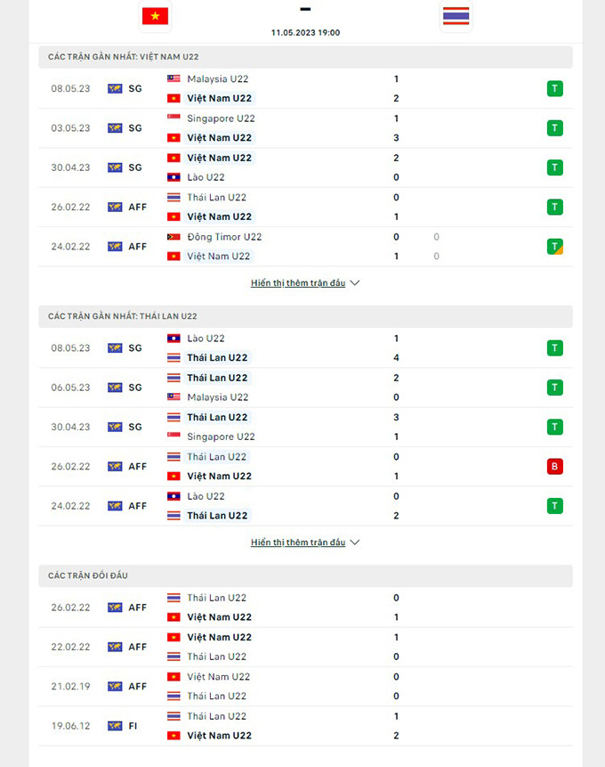This screenshot has height=767, width=605.
Task: Click the Thailand flag in the match header
Action: [456, 16]
